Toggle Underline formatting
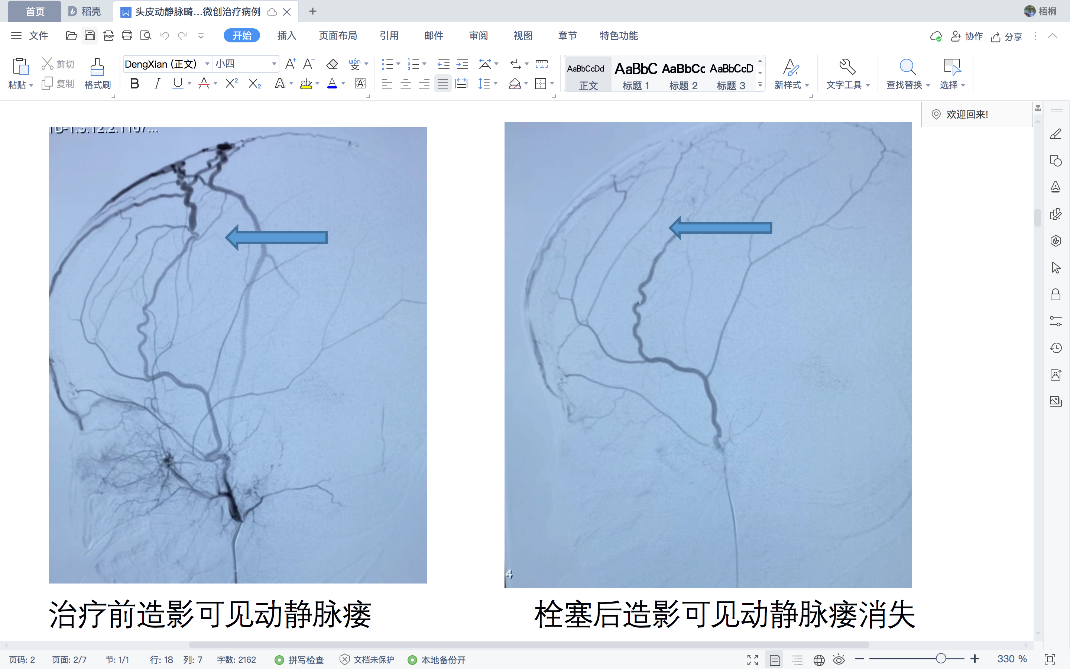The width and height of the screenshot is (1070, 669). pos(178,83)
